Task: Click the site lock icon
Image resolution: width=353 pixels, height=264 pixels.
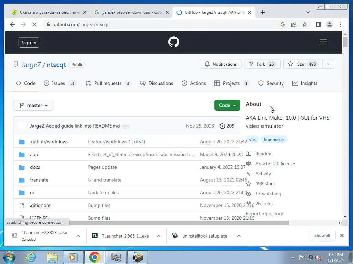Action: pos(48,24)
